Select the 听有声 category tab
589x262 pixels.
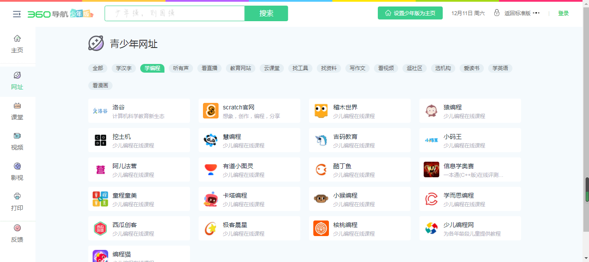click(181, 68)
